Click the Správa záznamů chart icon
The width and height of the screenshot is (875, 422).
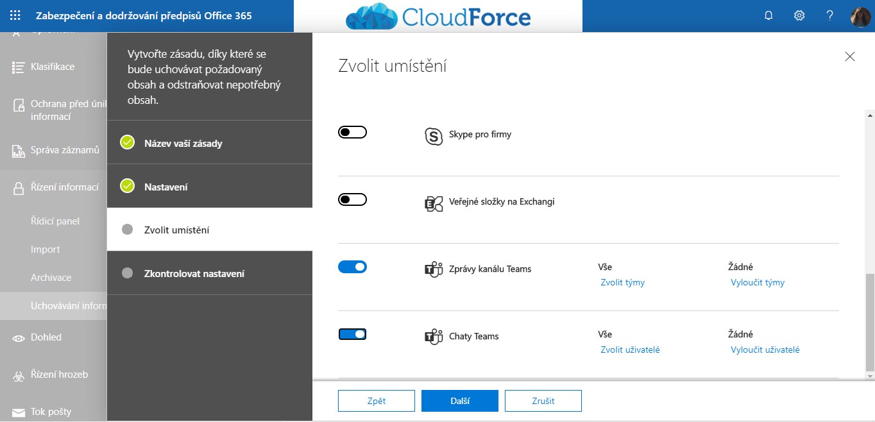19,151
